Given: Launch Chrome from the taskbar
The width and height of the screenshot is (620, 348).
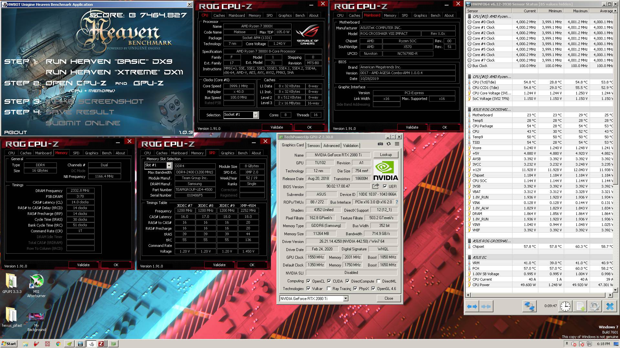Looking at the screenshot, I should (58, 344).
